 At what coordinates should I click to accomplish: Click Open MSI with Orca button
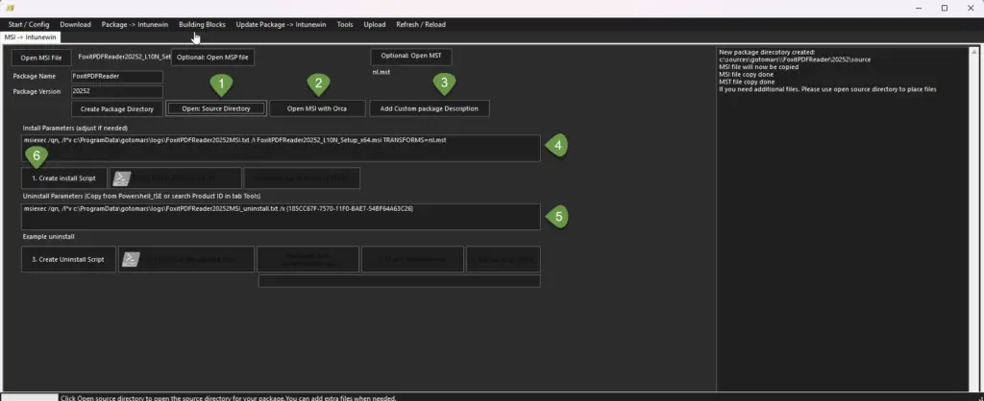coord(317,109)
